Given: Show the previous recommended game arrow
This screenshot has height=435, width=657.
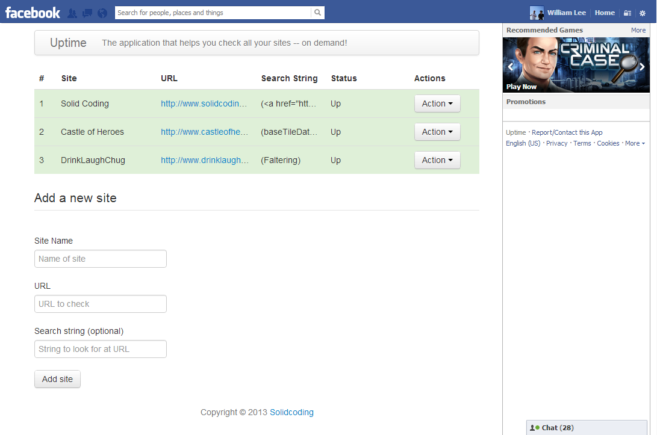Looking at the screenshot, I should (510, 66).
